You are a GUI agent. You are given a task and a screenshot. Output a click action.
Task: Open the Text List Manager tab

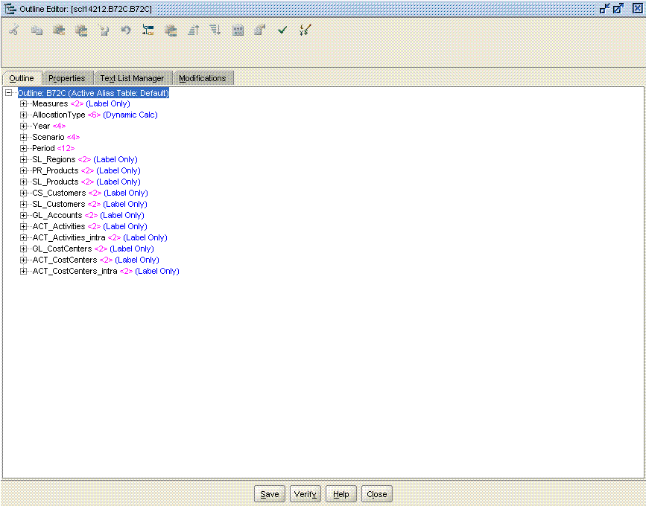click(133, 77)
